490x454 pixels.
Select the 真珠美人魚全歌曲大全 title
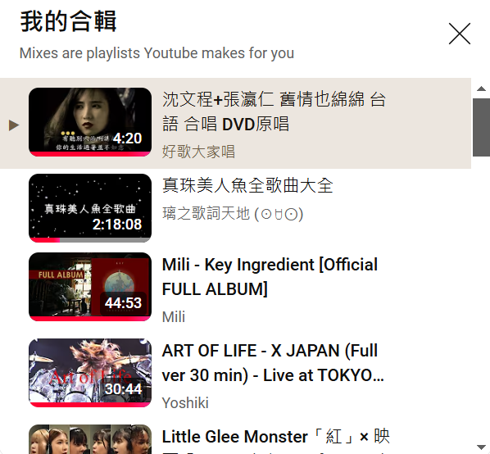(247, 185)
